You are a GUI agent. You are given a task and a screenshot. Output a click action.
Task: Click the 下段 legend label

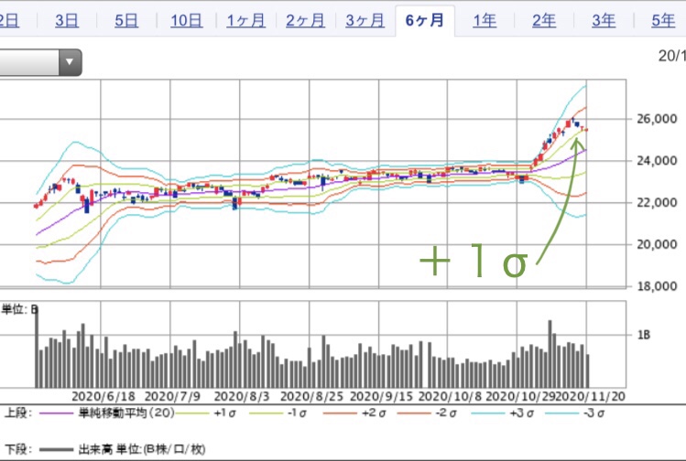(18, 449)
